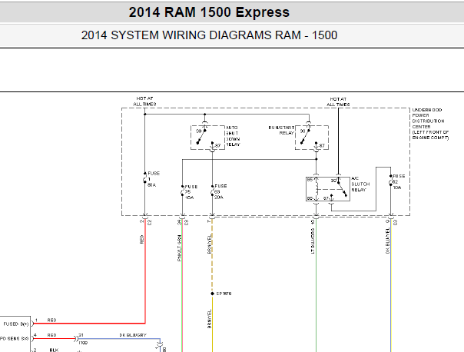Click terminal '30' in Run/Start relay

click(303, 131)
